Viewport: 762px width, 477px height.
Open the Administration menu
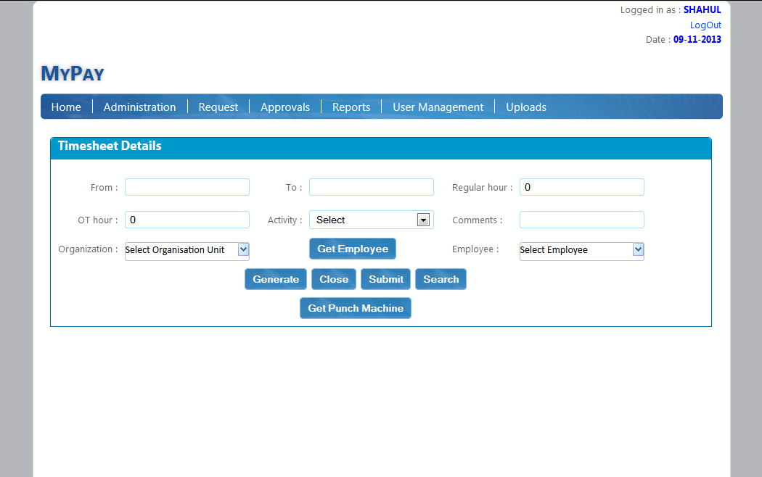(139, 107)
